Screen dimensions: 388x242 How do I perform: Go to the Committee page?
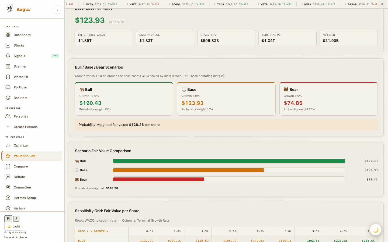coord(32,187)
